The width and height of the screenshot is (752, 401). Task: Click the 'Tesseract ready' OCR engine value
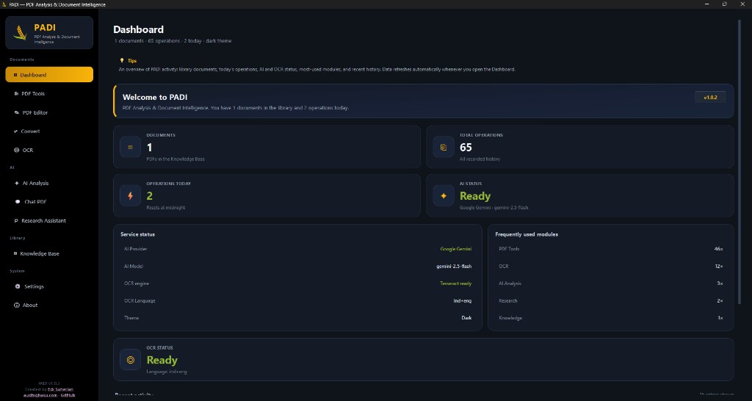click(x=455, y=283)
